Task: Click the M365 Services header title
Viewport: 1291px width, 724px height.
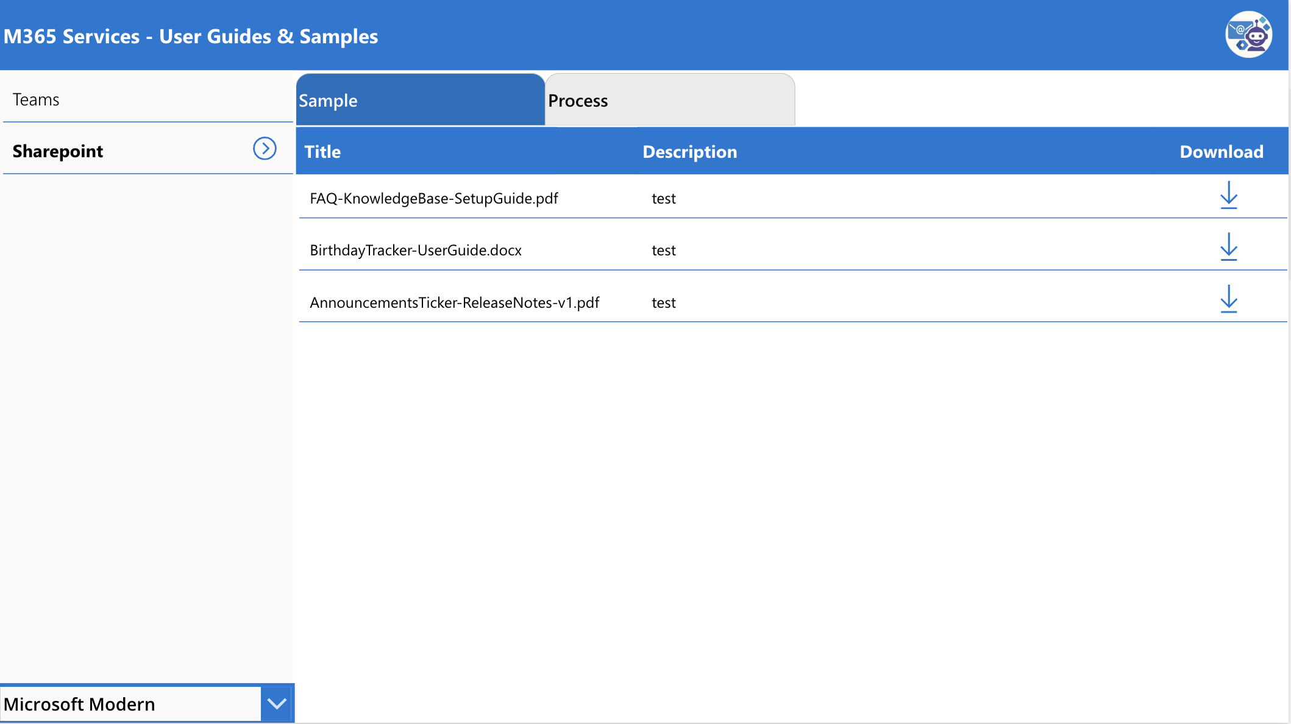Action: pos(191,37)
